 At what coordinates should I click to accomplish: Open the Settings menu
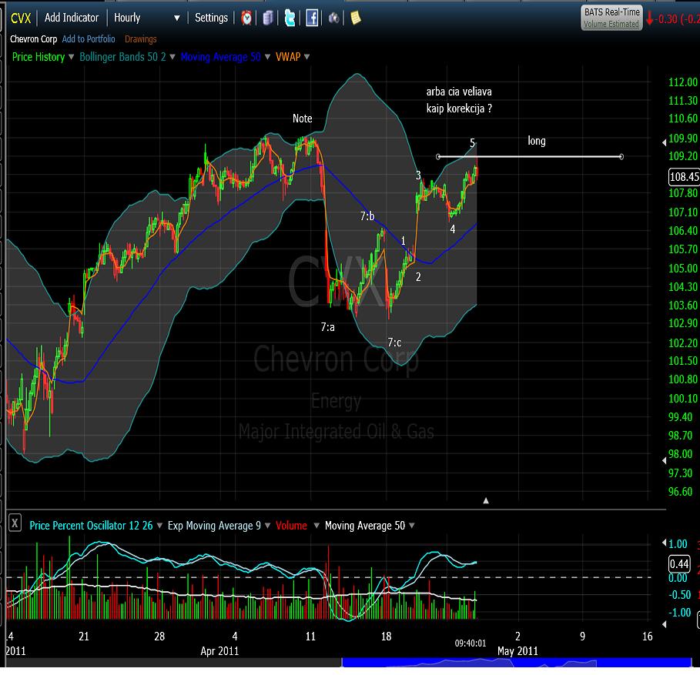click(x=213, y=18)
